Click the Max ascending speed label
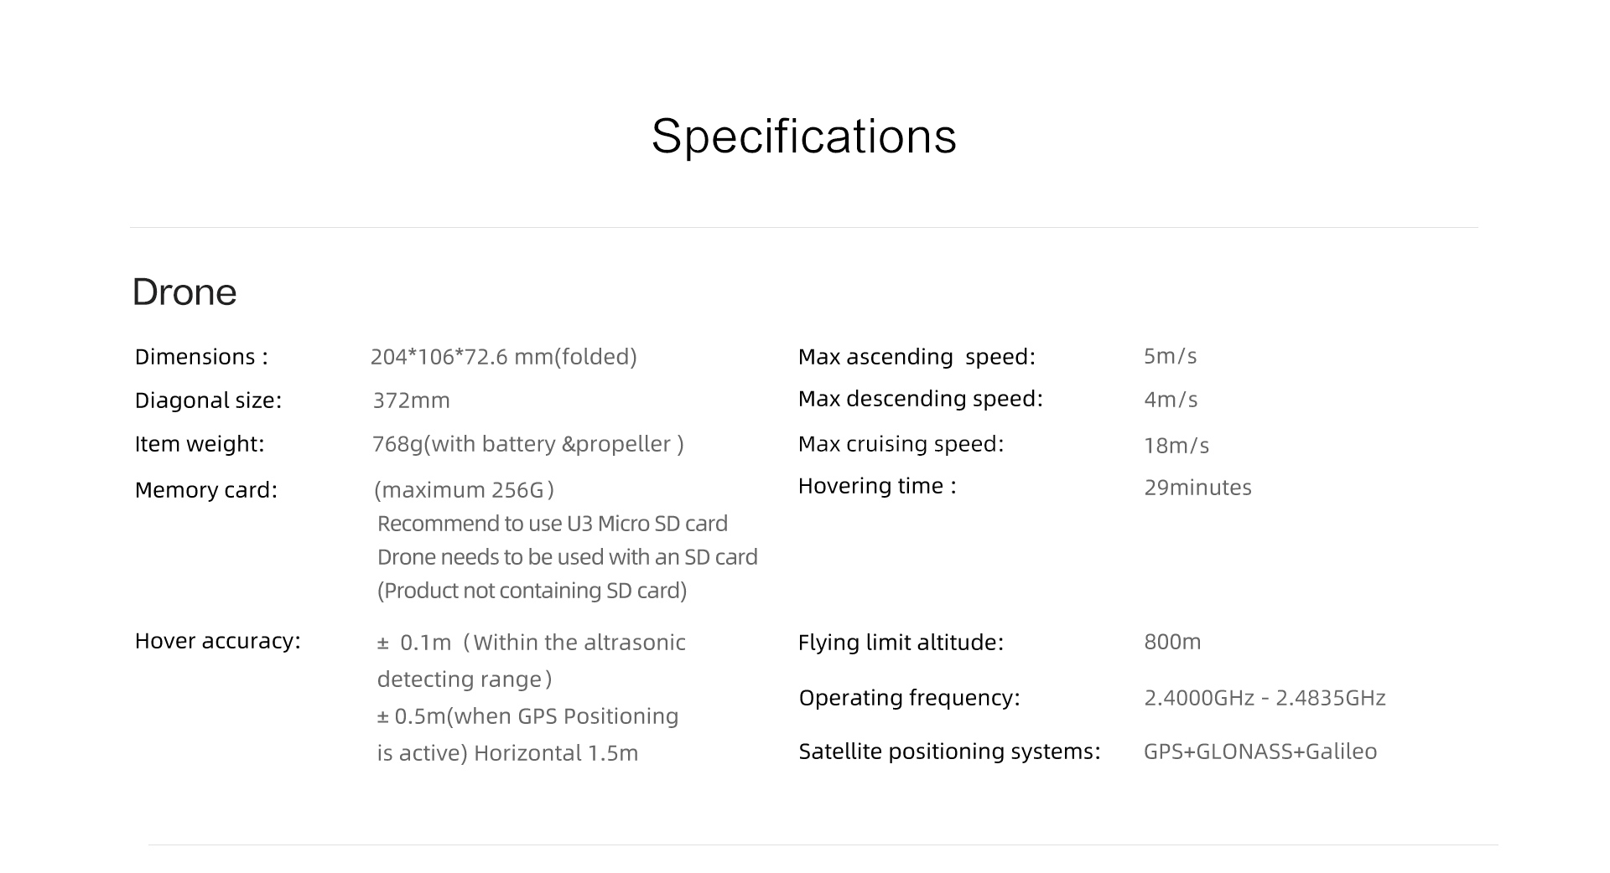Screen dimensions: 1610x873 [x=917, y=357]
